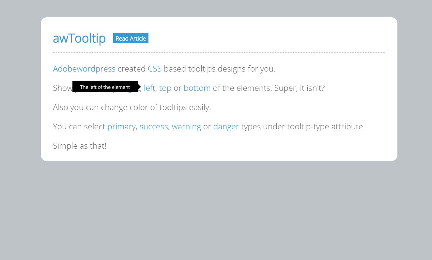Screen dimensions: 432x260
Task: Click the primary tooltip type link
Action: (x=121, y=126)
